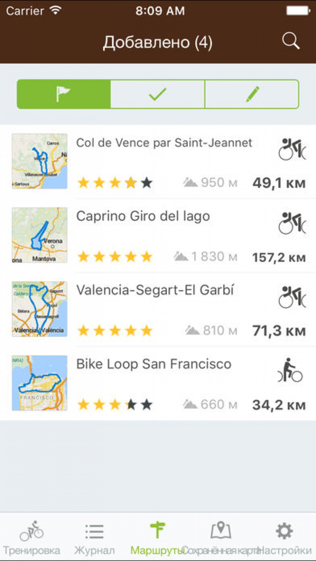Open the search magnifier icon
Screen dimensions: 316x561
291,42
